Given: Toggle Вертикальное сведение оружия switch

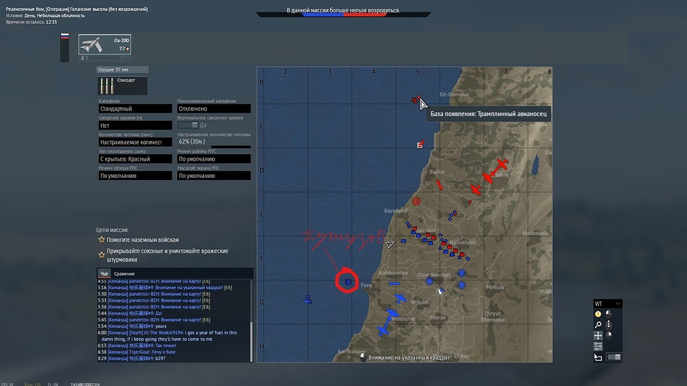Looking at the screenshot, I should [188, 125].
